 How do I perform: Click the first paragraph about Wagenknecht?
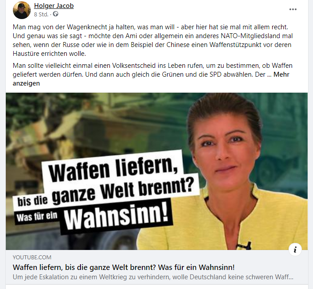coord(152,40)
